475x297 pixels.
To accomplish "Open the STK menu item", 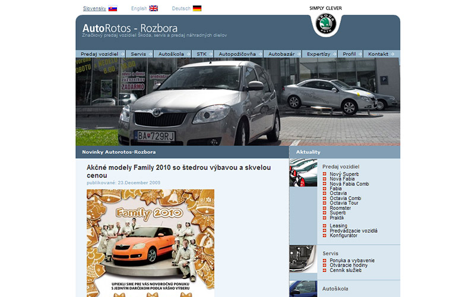I will [x=202, y=54].
